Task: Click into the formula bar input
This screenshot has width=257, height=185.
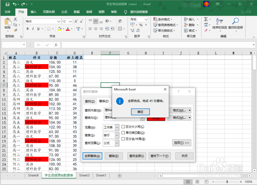Action: (x=157, y=45)
